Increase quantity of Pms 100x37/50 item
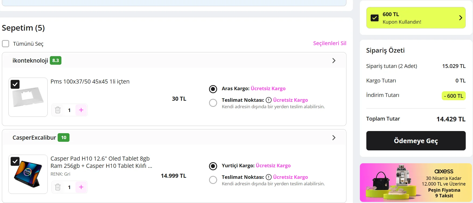Viewport: 473px width, 203px height. pyautogui.click(x=81, y=110)
